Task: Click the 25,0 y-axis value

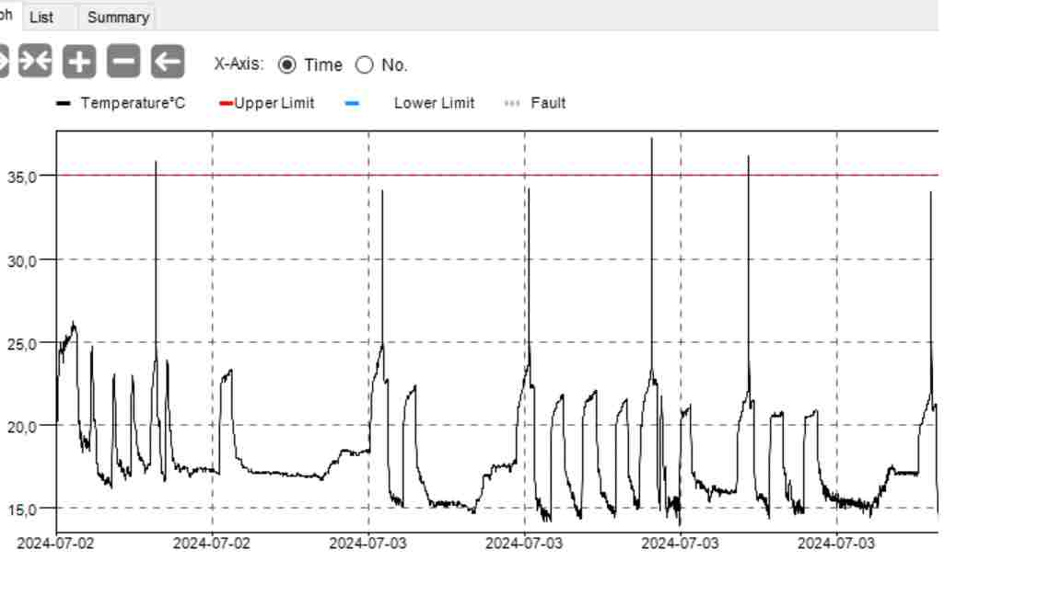Action: pyautogui.click(x=22, y=345)
